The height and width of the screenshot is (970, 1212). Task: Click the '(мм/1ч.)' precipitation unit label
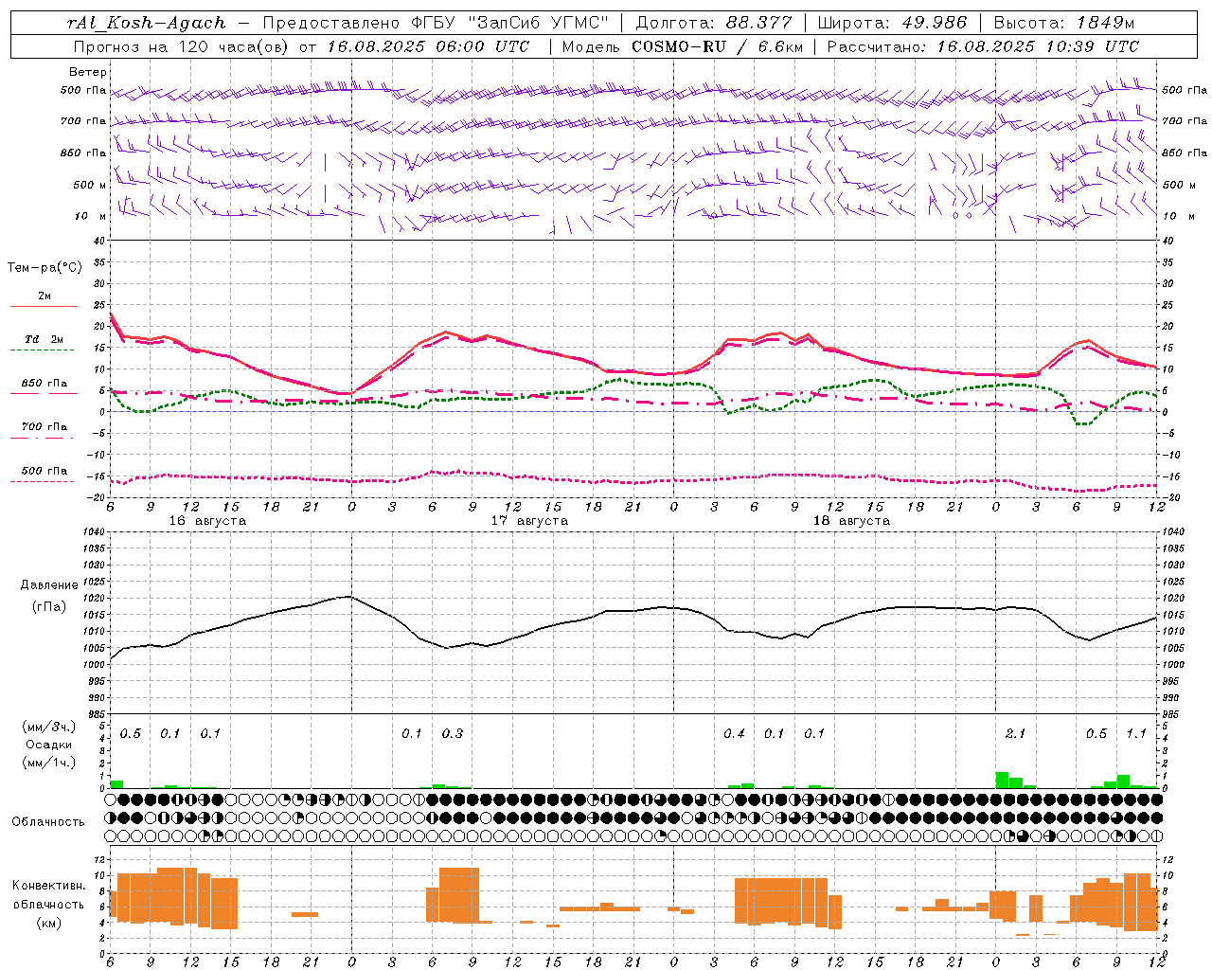click(49, 763)
